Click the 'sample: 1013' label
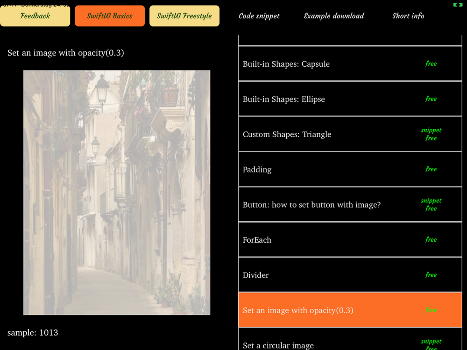Image resolution: width=467 pixels, height=350 pixels. 33,332
